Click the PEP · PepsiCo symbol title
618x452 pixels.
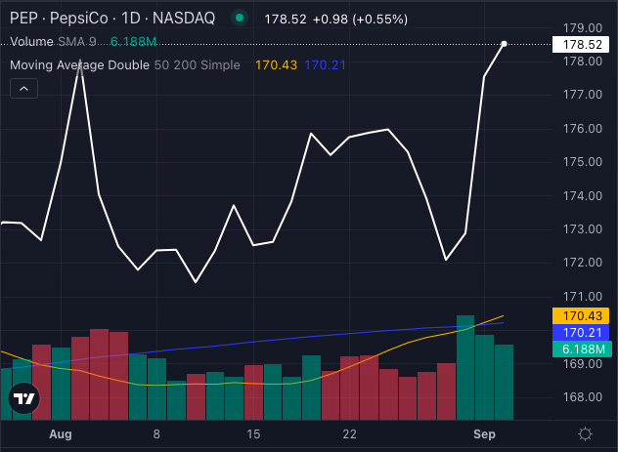pos(59,19)
